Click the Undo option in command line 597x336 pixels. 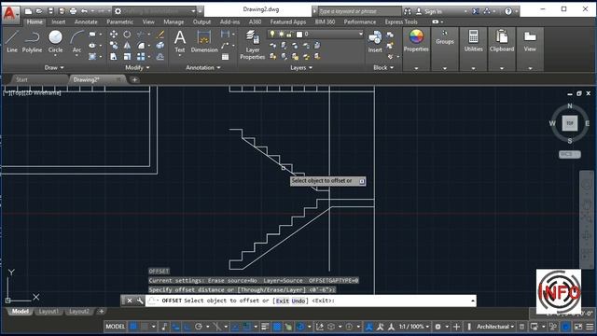298,301
